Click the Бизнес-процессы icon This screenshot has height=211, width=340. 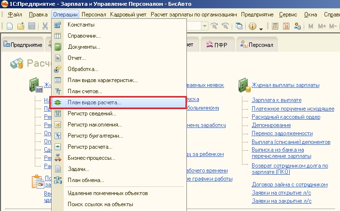click(x=57, y=158)
